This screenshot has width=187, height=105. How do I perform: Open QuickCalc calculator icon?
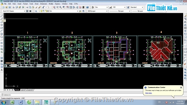click(x=83, y=7)
